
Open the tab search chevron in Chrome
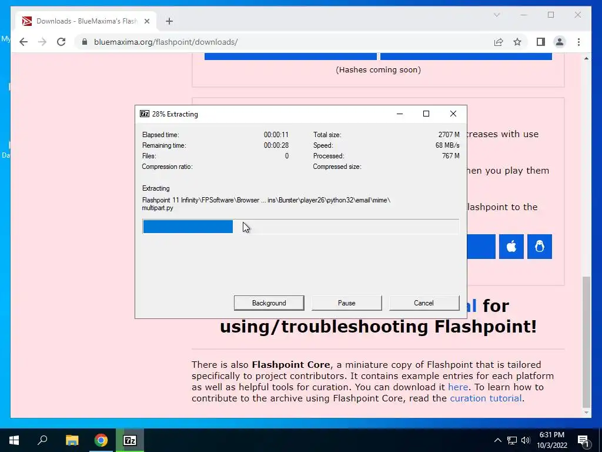pyautogui.click(x=497, y=15)
